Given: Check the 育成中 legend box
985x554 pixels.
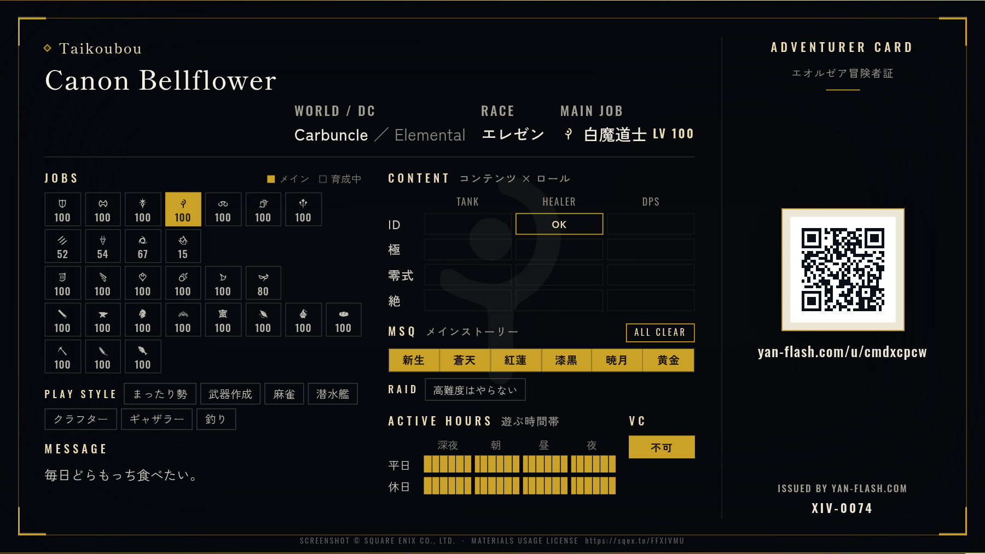Looking at the screenshot, I should tap(323, 179).
